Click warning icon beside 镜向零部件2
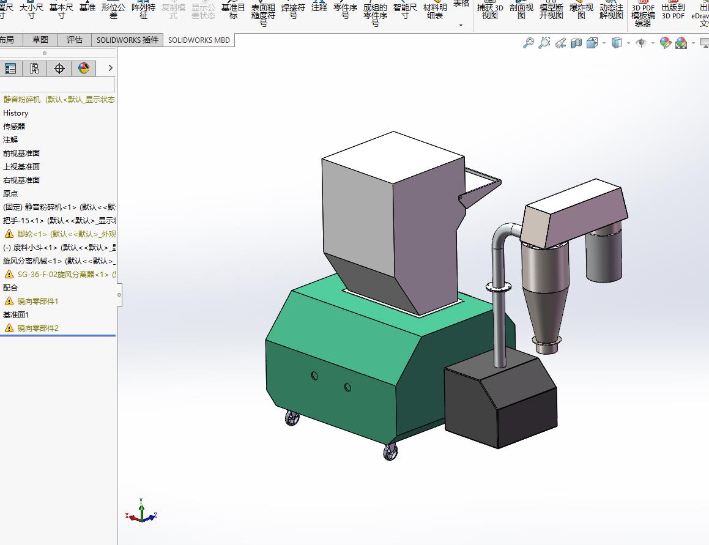709x545 pixels. point(9,328)
